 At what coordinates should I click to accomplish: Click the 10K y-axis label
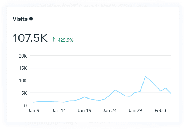23,81
